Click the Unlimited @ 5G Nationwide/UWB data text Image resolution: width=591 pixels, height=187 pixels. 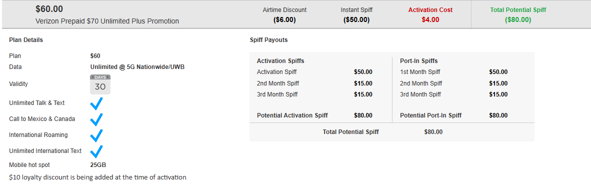coord(137,67)
